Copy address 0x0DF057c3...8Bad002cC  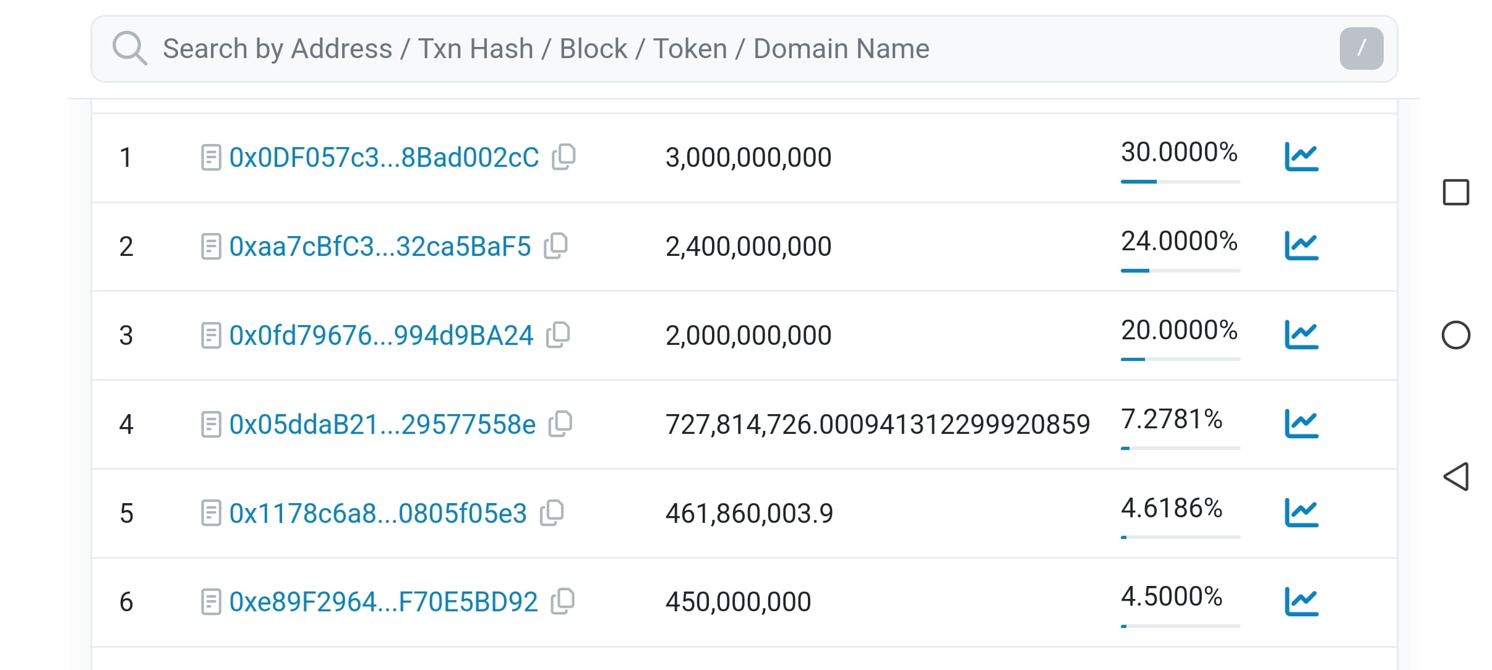[x=564, y=157]
